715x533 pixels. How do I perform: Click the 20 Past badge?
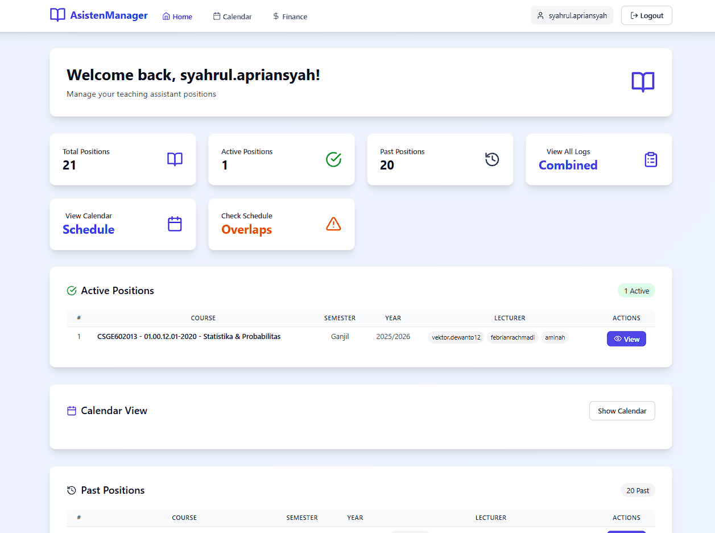[x=638, y=490]
